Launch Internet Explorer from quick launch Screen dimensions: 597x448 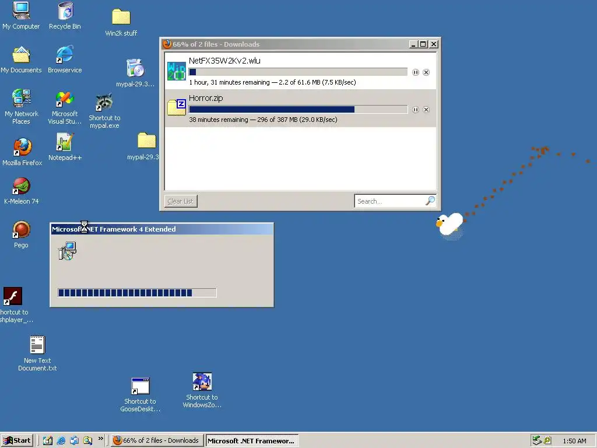point(61,440)
